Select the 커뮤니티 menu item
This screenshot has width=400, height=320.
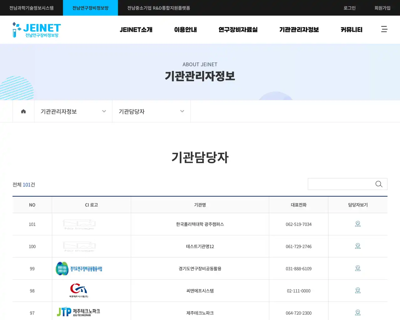click(x=351, y=30)
